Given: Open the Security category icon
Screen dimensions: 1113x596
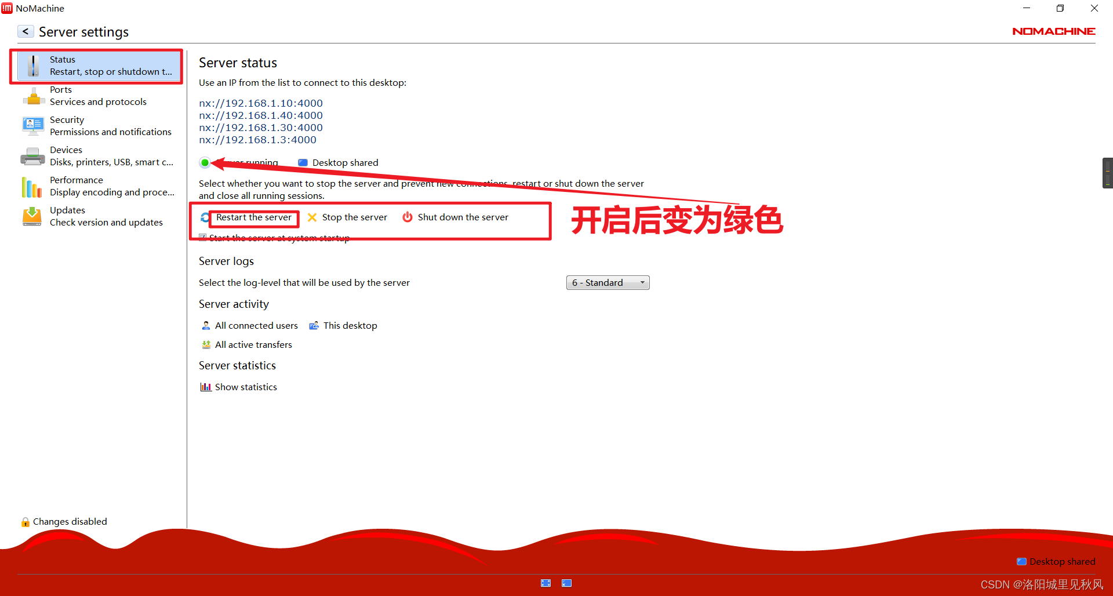Looking at the screenshot, I should (33, 126).
